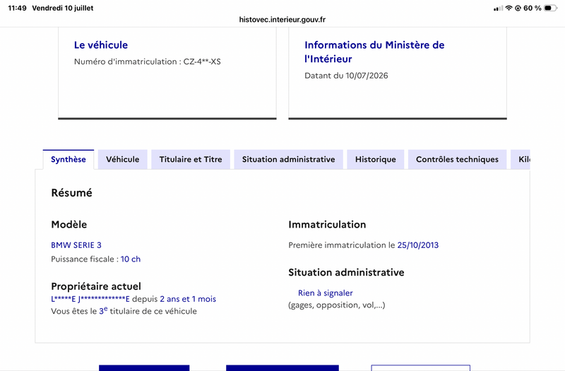Tap the Wi-Fi icon in status bar
Screen dimensions: 565x371
click(x=509, y=8)
